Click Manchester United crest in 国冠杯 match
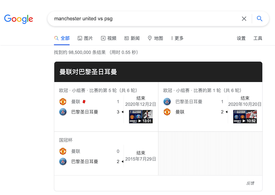The width and height of the screenshot is (275, 195). tap(63, 151)
